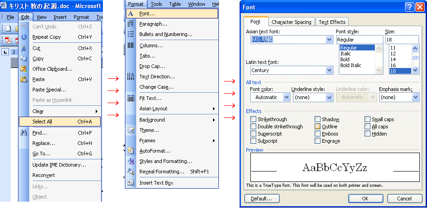Open the Font color picker
Screen dimensions: 427x208
point(286,97)
